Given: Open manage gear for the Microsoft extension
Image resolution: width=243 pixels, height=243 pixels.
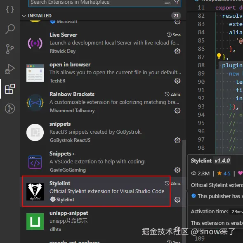Looking at the screenshot, I should [x=177, y=22].
